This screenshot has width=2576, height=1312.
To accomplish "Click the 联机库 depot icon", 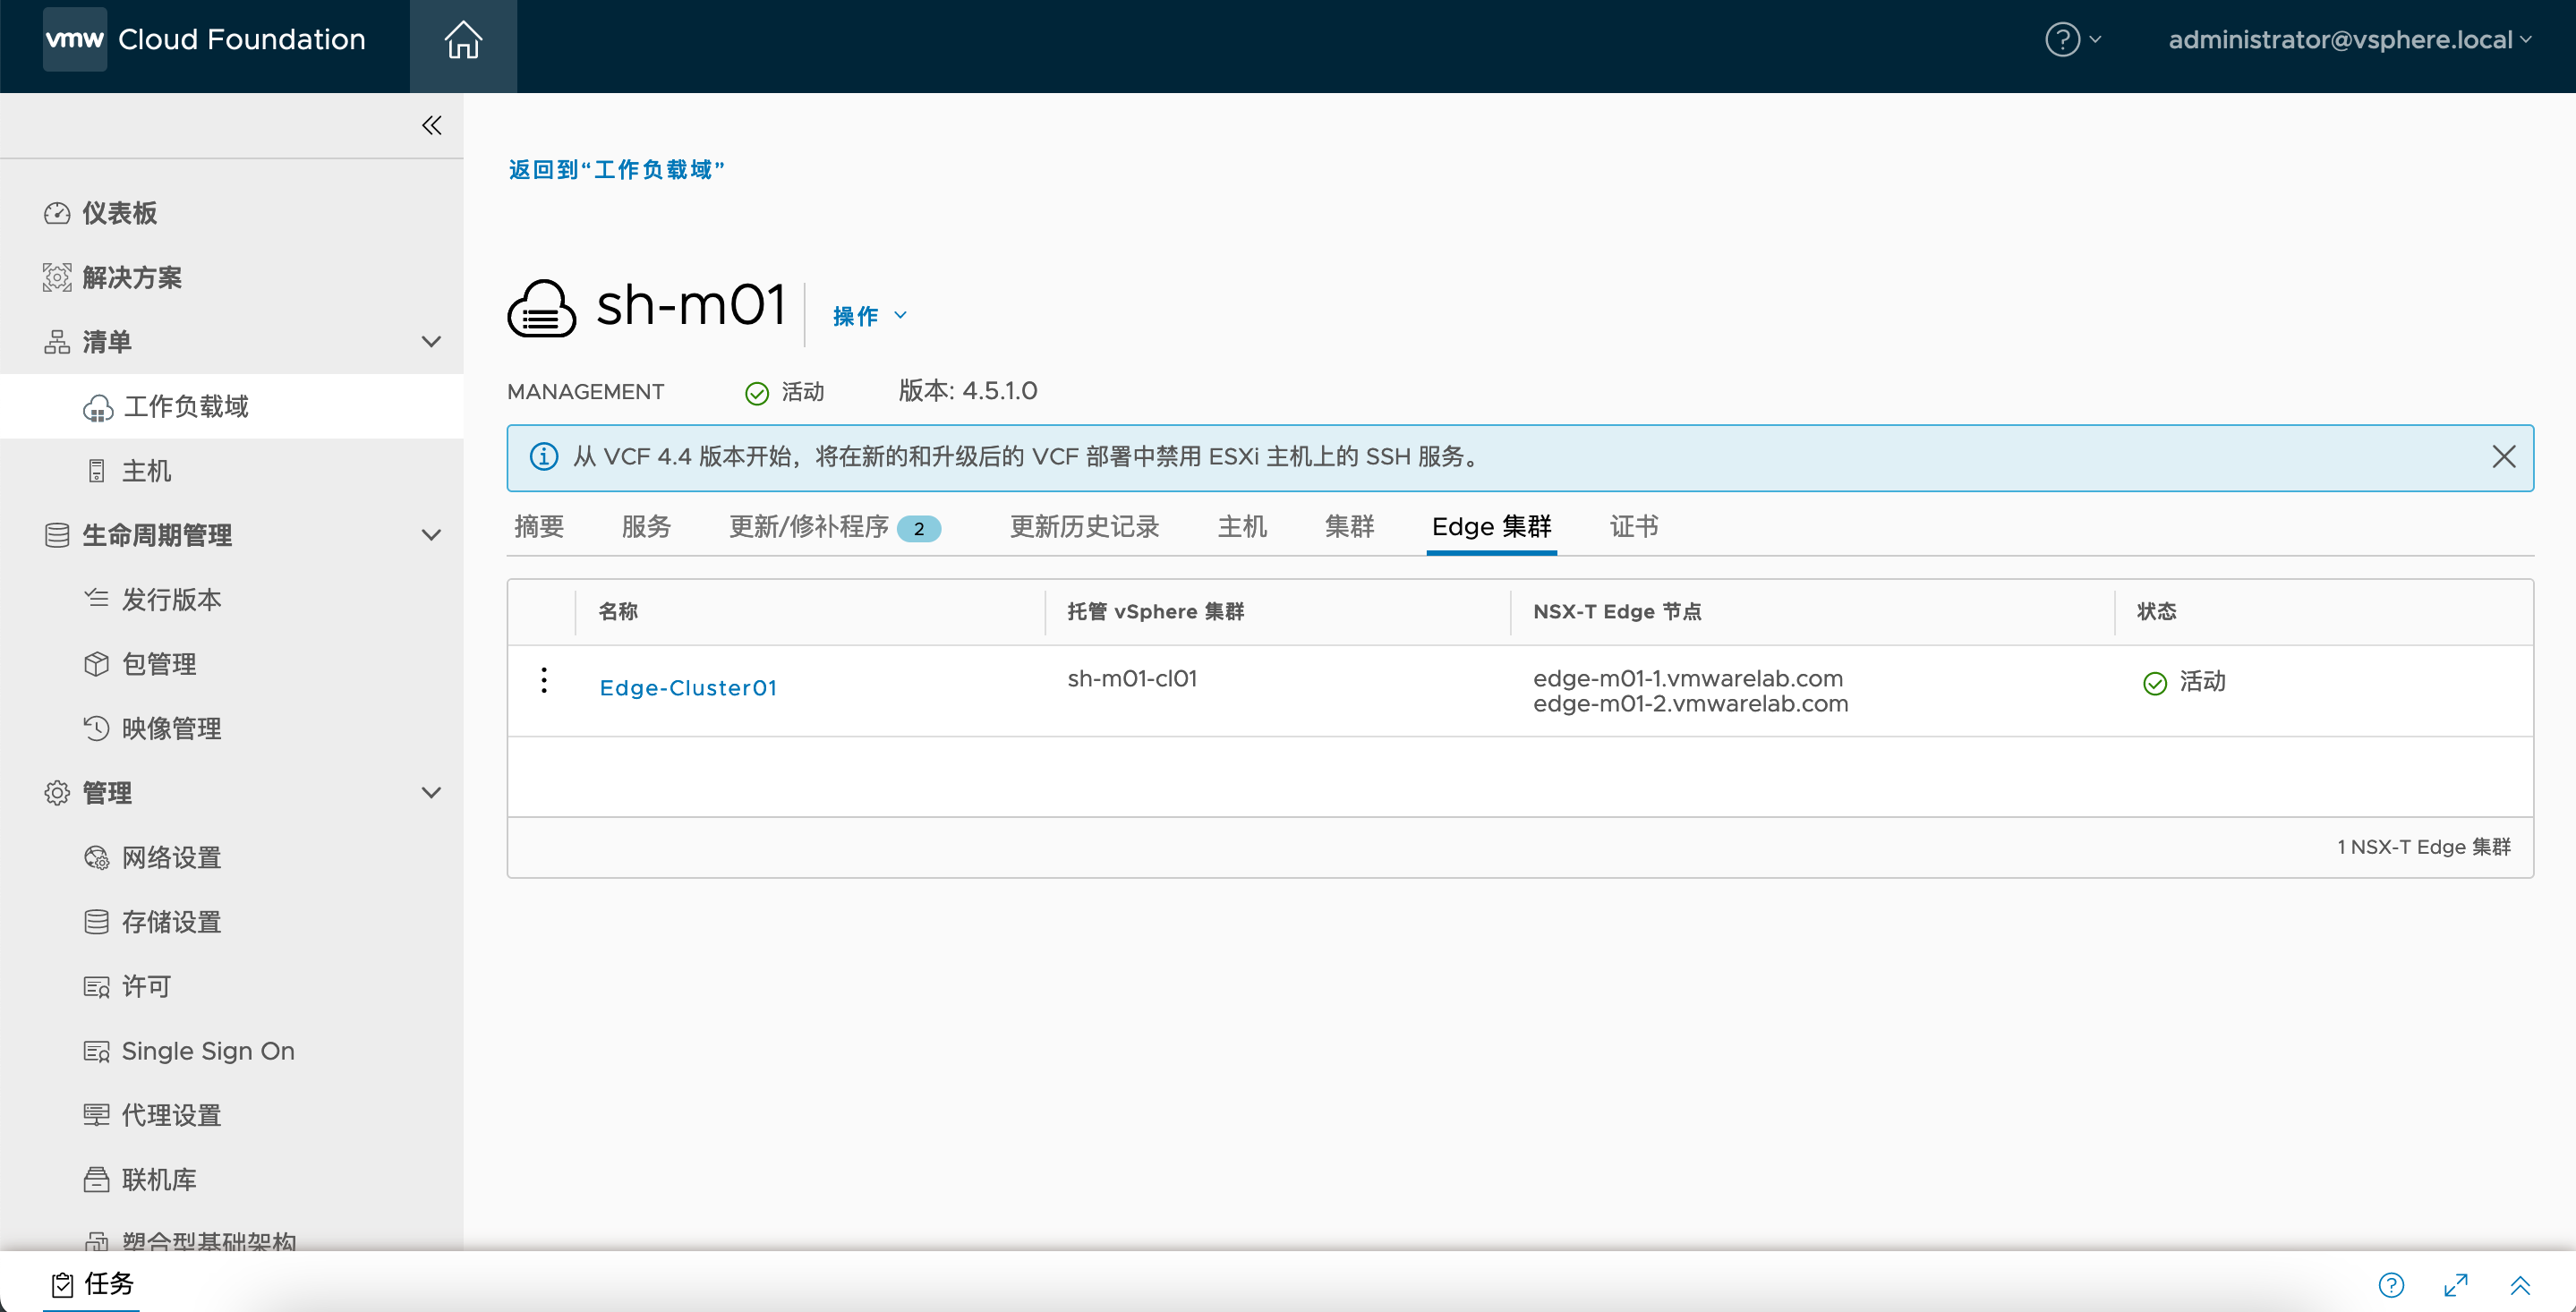I will point(97,1180).
